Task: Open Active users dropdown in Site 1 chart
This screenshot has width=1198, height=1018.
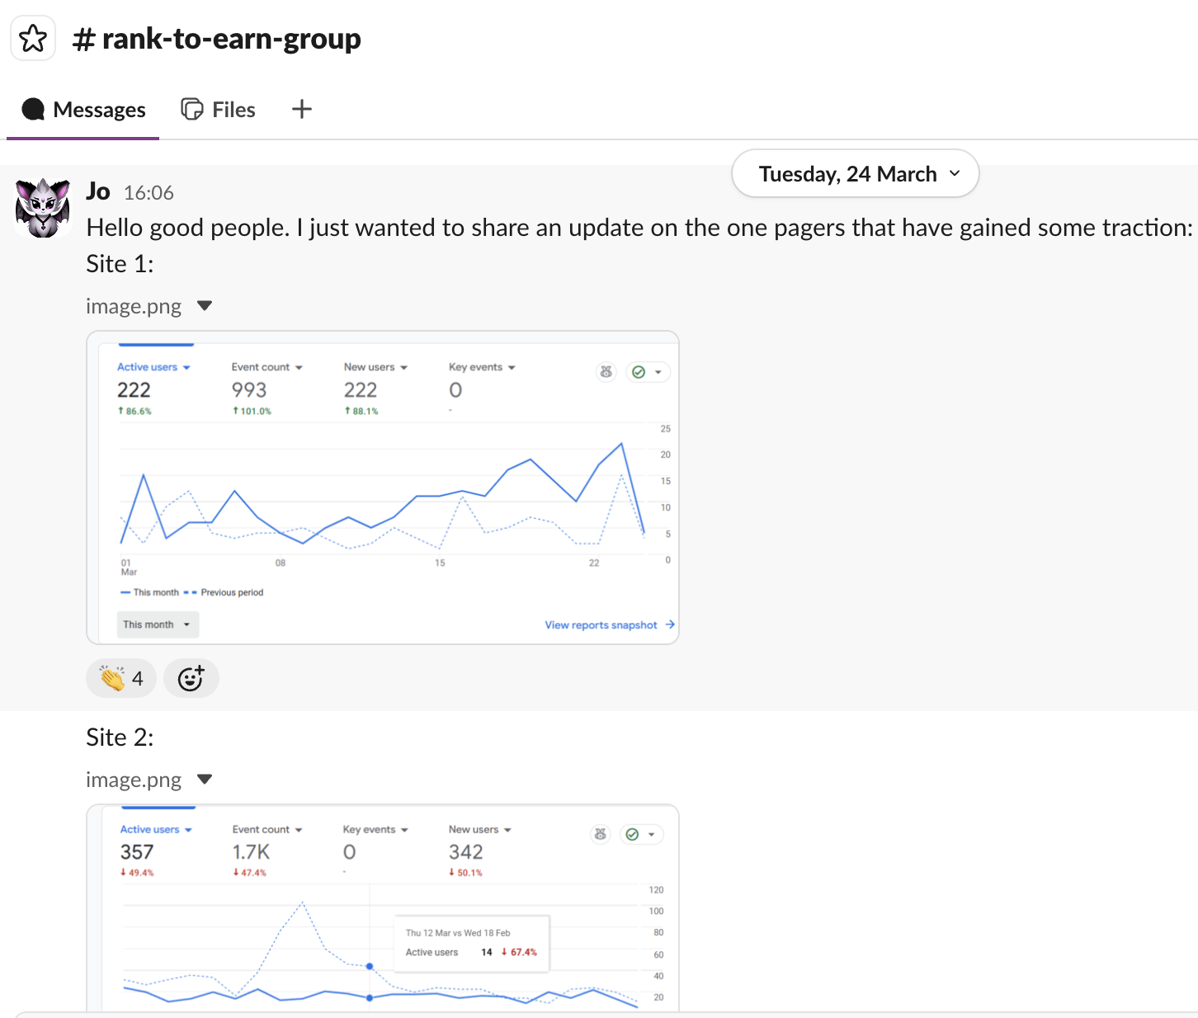Action: click(x=153, y=367)
